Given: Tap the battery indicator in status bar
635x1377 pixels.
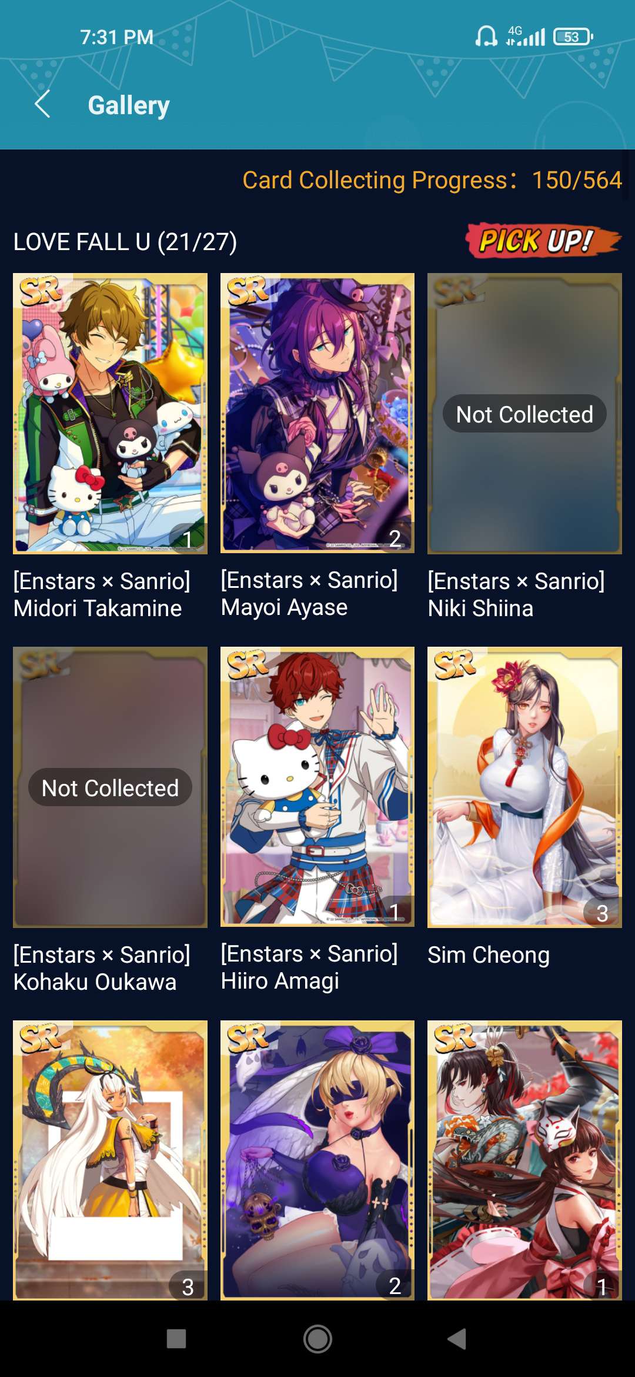Looking at the screenshot, I should coord(573,37).
